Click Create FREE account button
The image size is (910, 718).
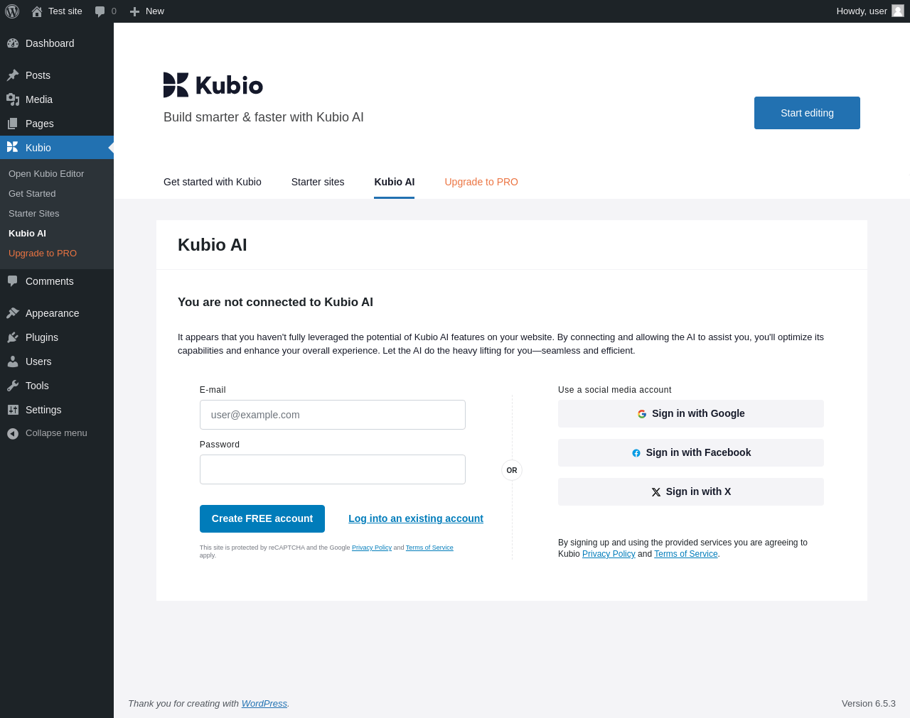262,518
